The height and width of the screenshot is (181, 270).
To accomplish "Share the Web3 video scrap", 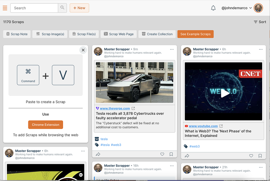I will point(187,156).
